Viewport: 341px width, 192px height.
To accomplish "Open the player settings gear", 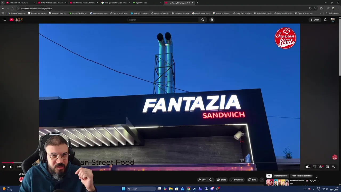I will coord(321,167).
